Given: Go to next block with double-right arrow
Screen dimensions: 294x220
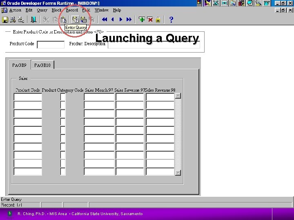Looking at the screenshot, I should click(x=129, y=20).
